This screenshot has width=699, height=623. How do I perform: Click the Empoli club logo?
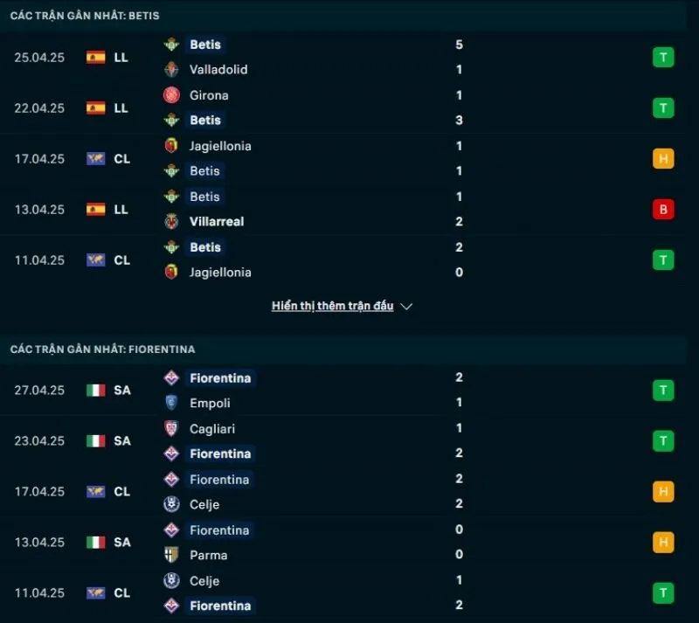171,403
